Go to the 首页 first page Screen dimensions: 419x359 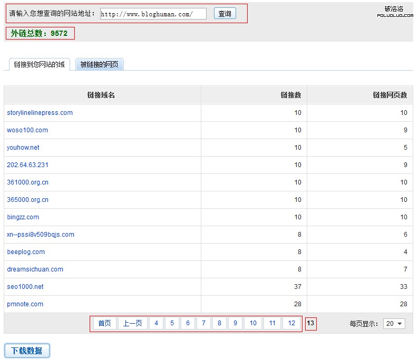tap(105, 323)
